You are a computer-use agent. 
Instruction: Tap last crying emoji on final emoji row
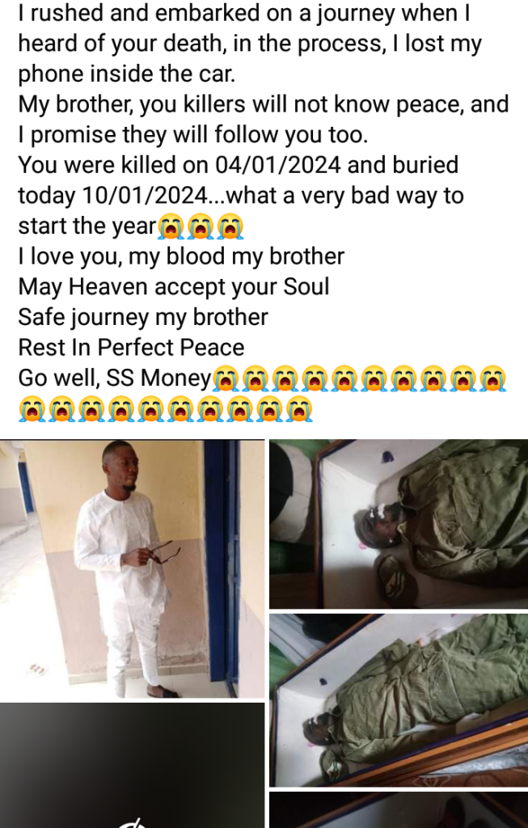point(299,410)
